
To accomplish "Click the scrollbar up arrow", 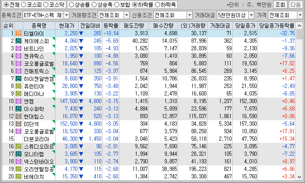I will [x=300, y=26].
